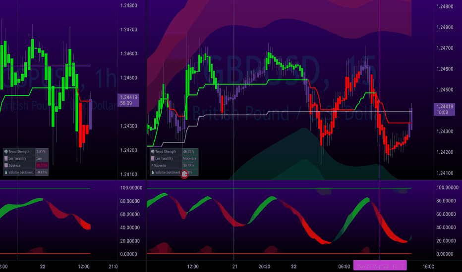Click 1.24900 on the right chart price axis
The image size is (462, 272).
coord(445,6)
